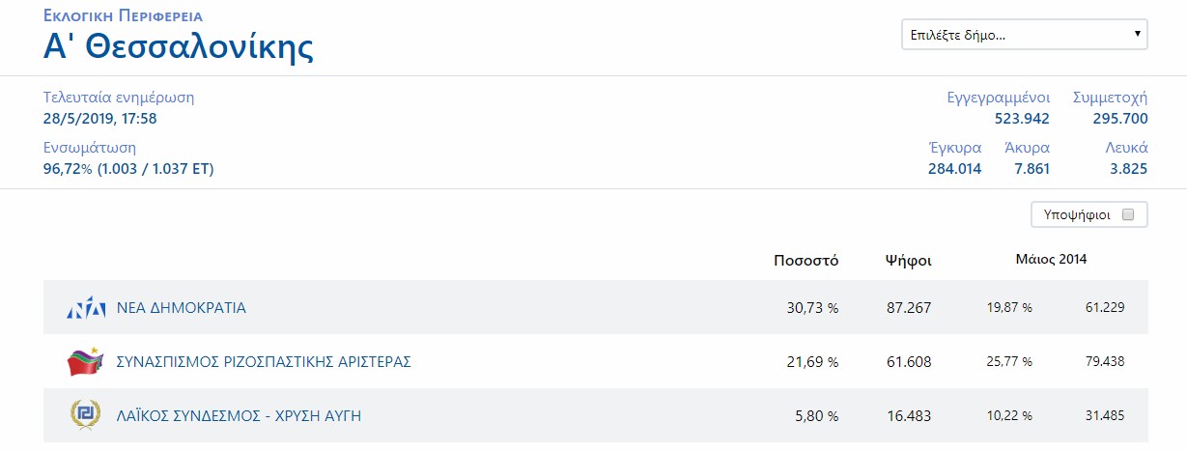Click the Εκλογική Περιφέρεια label
This screenshot has width=1187, height=451.
[123, 16]
